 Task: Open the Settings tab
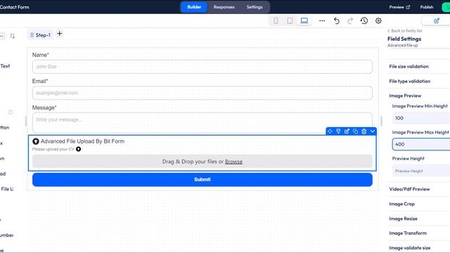tap(255, 7)
